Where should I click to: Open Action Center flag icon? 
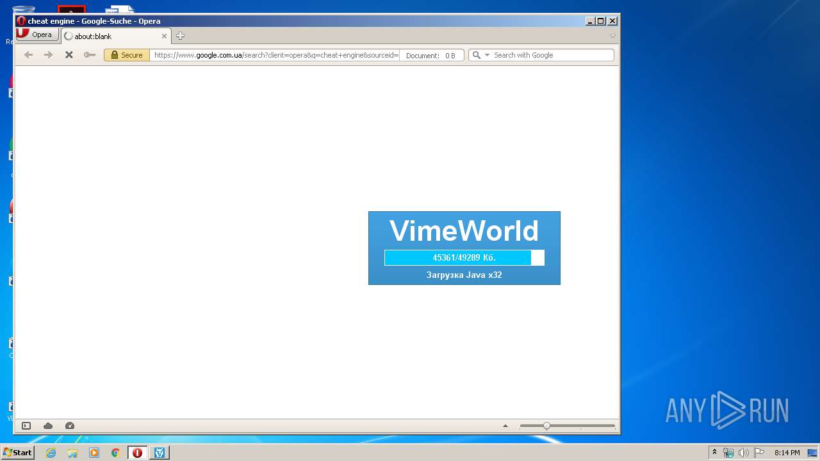759,453
